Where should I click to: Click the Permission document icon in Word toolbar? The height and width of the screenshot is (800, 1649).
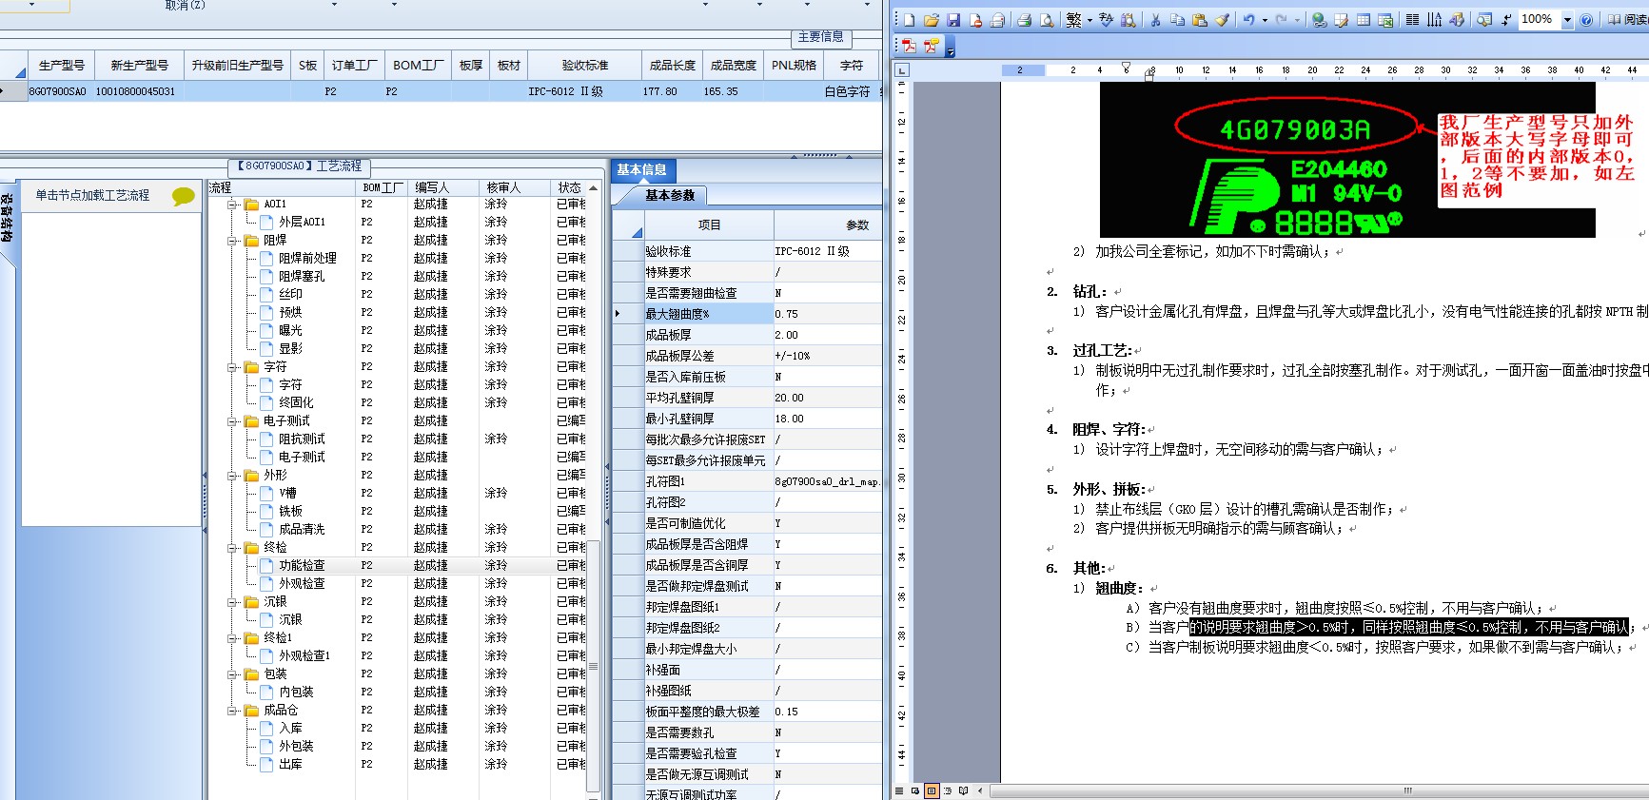click(975, 19)
